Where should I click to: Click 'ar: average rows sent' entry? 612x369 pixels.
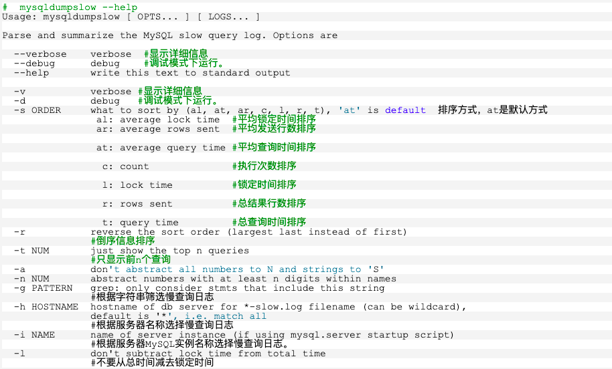click(x=158, y=129)
